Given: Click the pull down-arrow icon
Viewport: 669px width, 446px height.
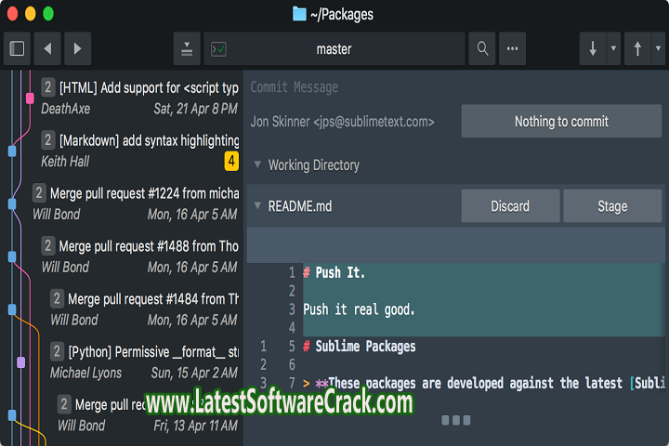Looking at the screenshot, I should click(x=593, y=48).
